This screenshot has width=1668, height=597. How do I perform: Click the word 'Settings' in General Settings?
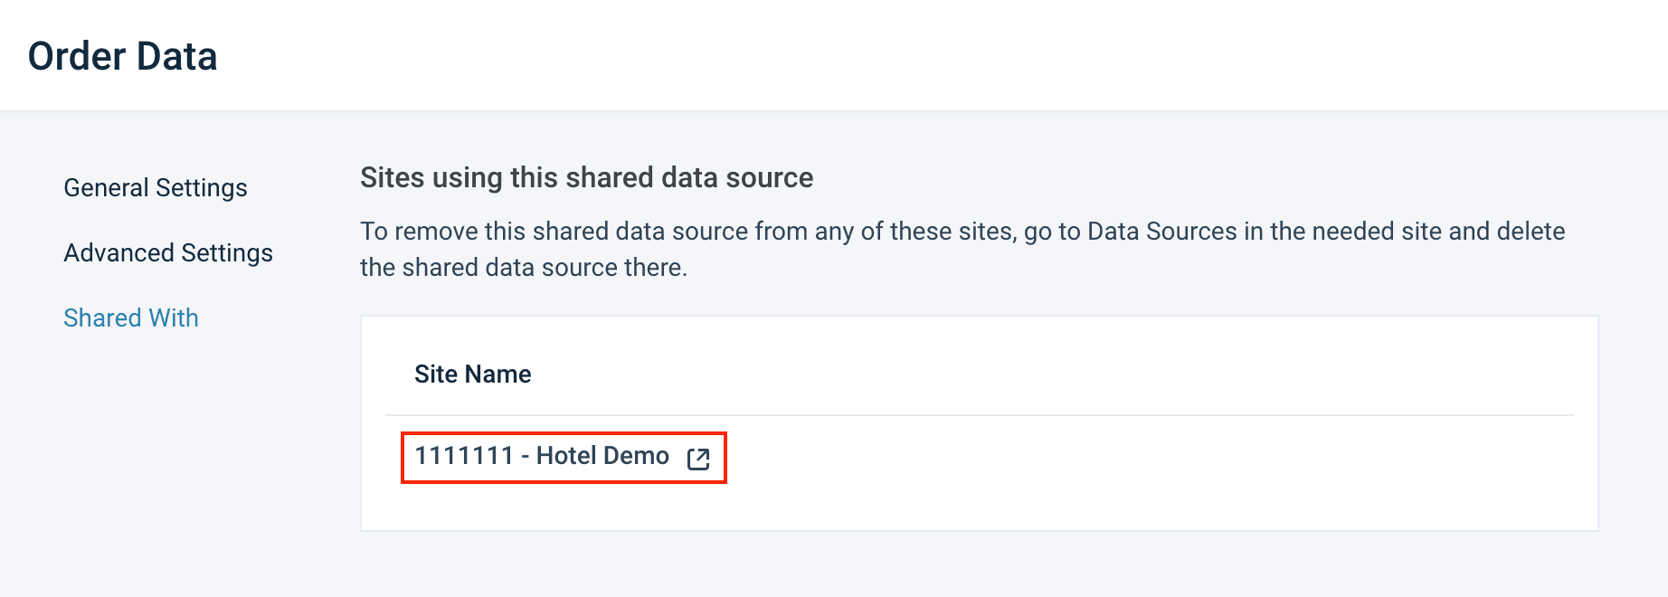point(201,188)
